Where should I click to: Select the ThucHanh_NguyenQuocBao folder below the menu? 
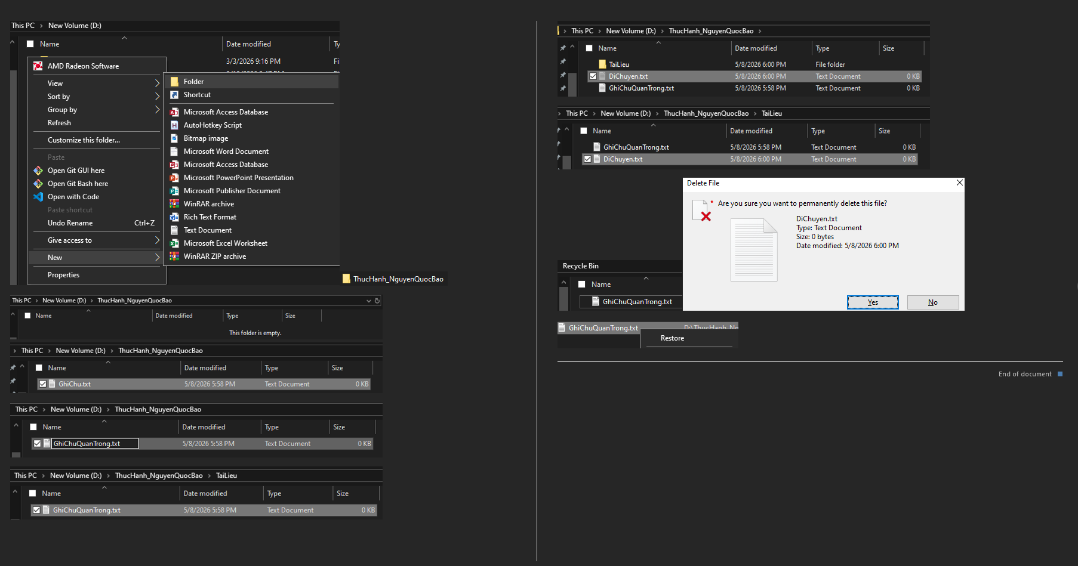(x=393, y=279)
